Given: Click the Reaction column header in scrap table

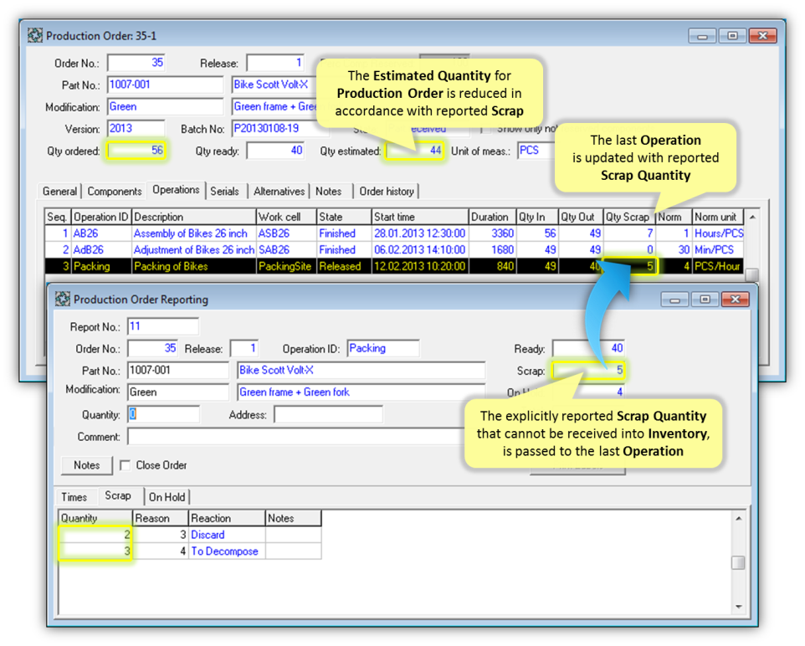Looking at the screenshot, I should pos(227,518).
